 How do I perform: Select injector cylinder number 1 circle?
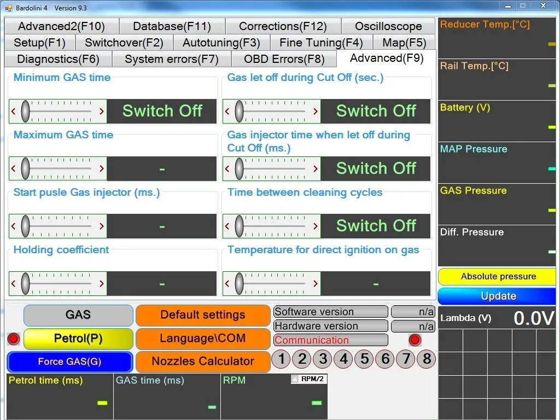pyautogui.click(x=282, y=359)
